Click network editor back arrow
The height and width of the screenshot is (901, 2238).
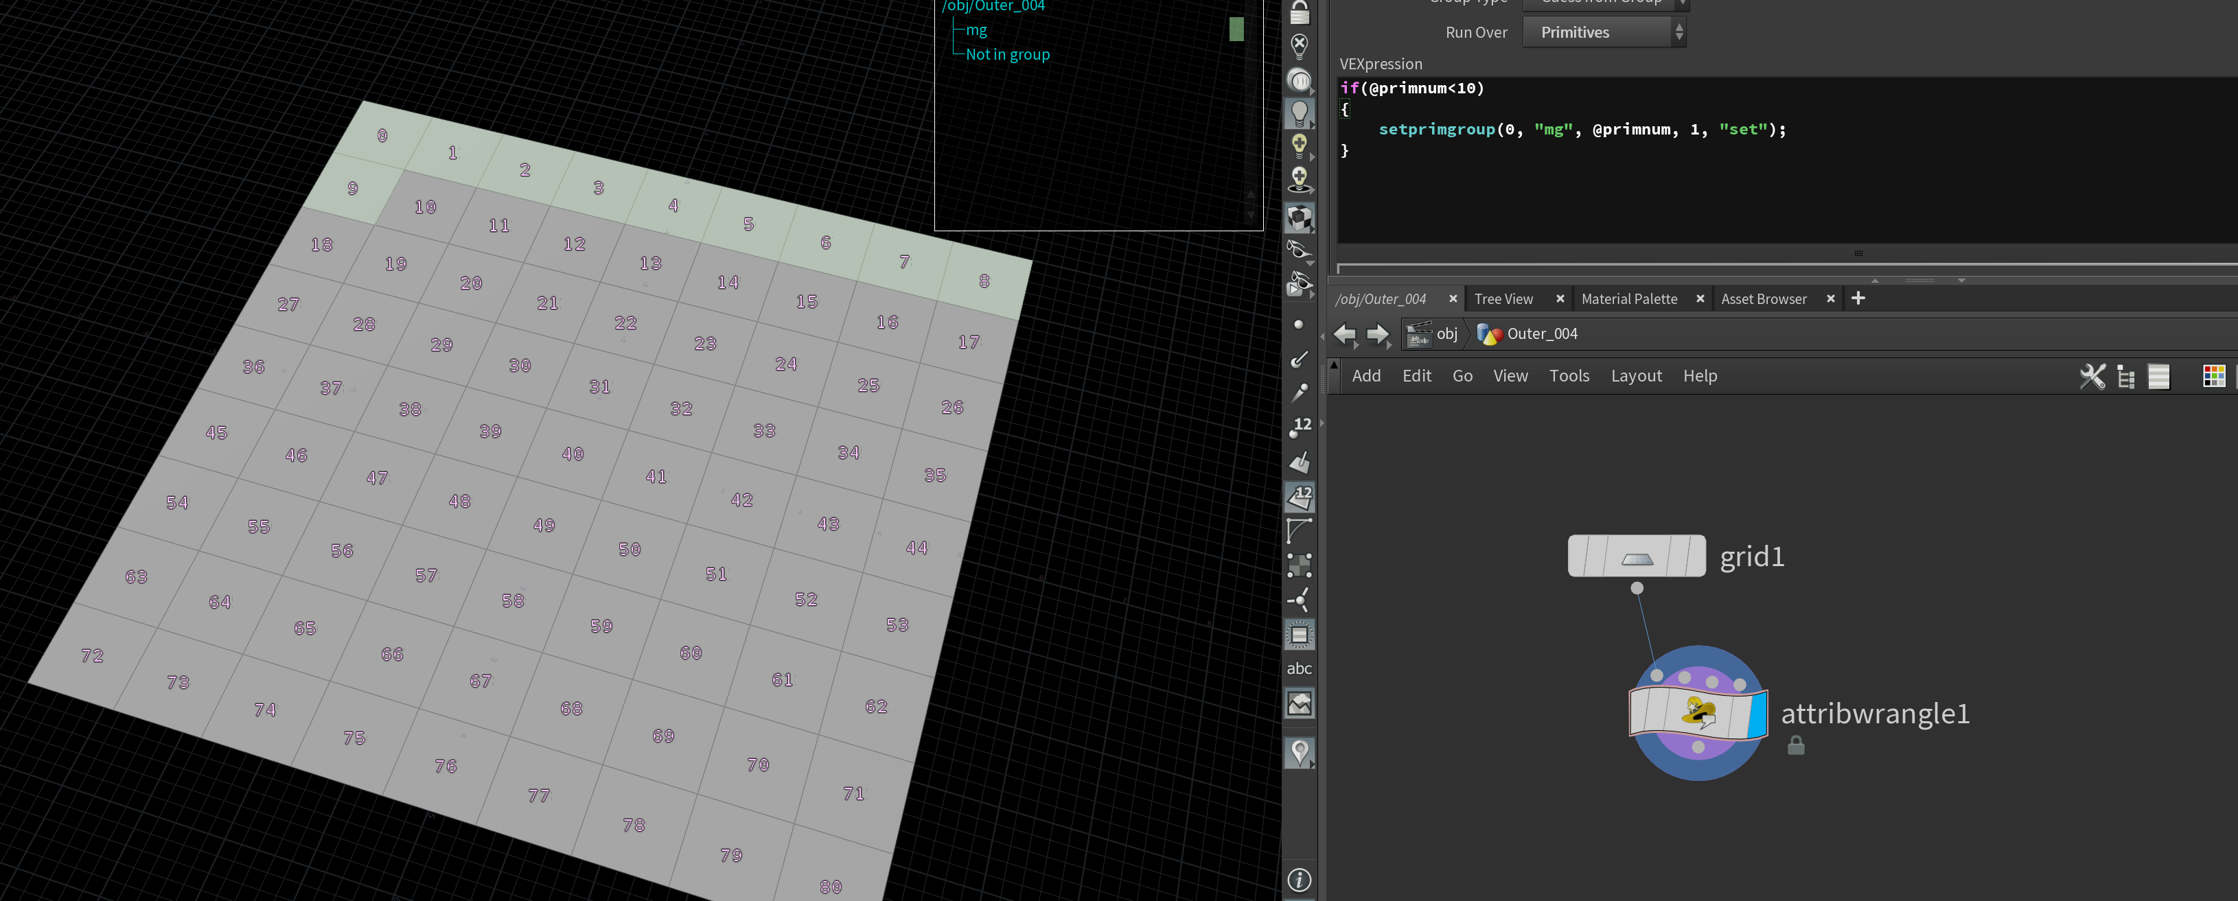point(1344,334)
